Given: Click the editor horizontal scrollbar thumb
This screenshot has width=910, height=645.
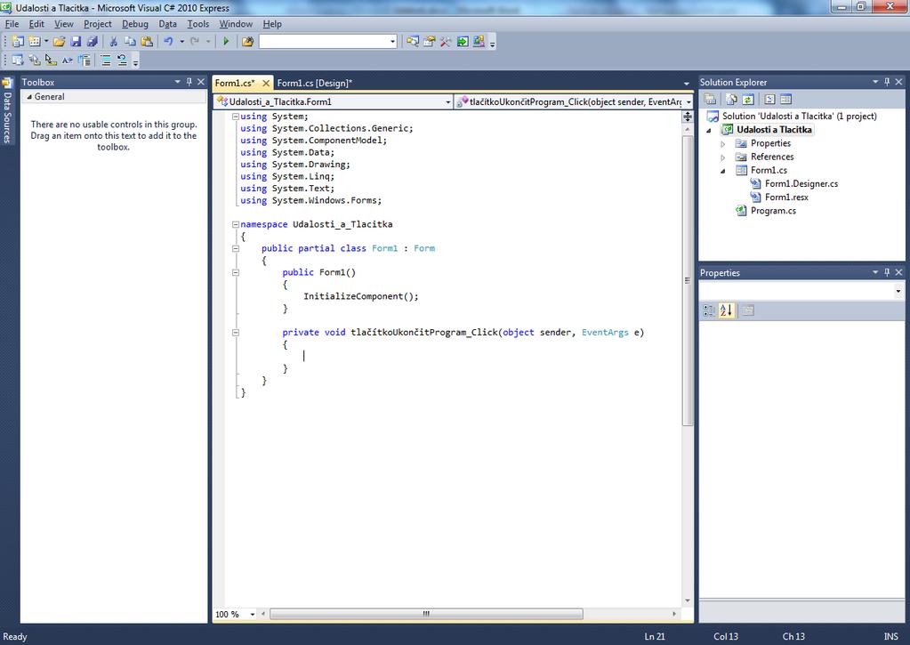Looking at the screenshot, I should [426, 614].
